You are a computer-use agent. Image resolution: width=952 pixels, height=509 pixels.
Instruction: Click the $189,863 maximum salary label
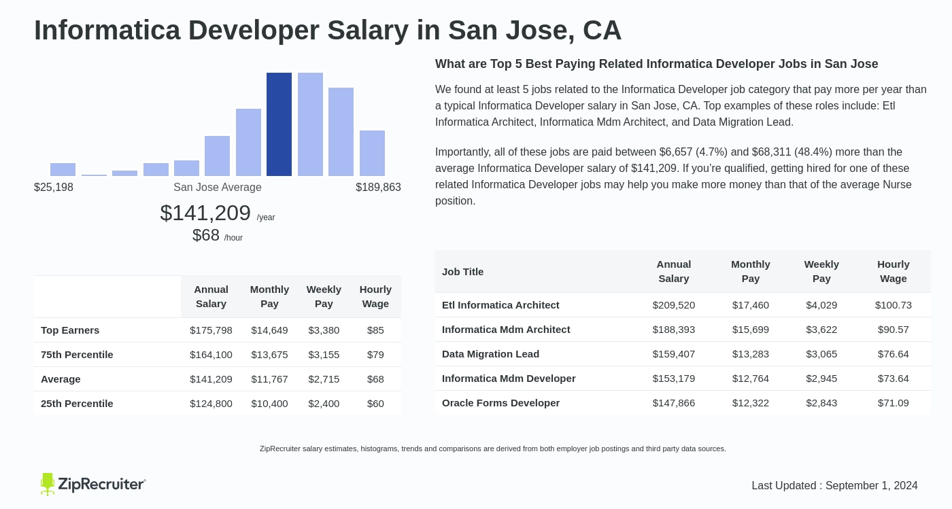(378, 187)
